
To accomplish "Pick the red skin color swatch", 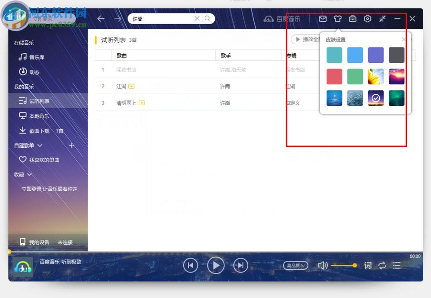I will point(334,76).
